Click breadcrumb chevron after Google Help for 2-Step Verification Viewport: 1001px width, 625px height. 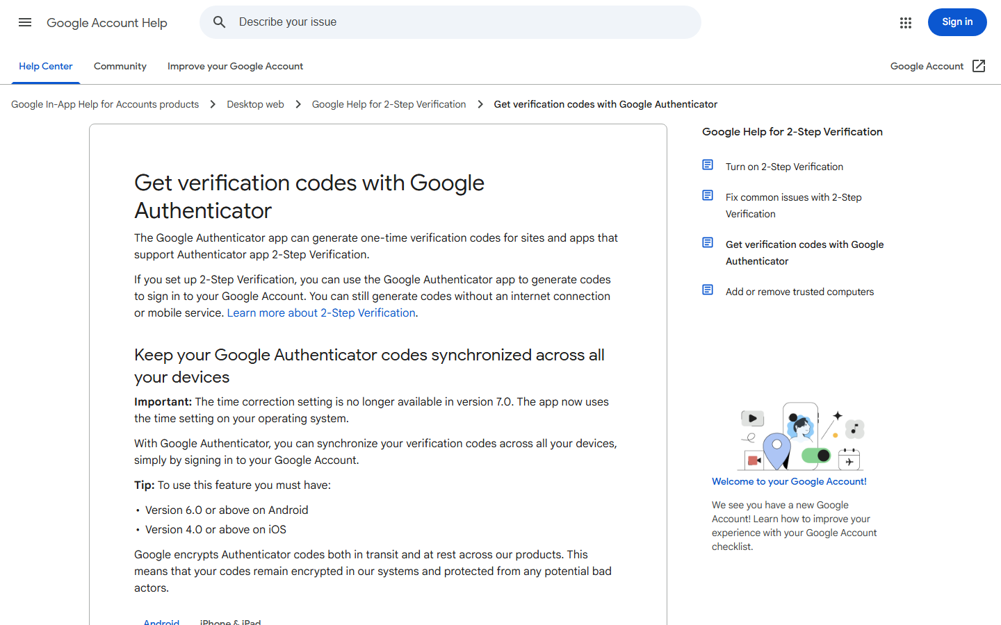tap(480, 104)
